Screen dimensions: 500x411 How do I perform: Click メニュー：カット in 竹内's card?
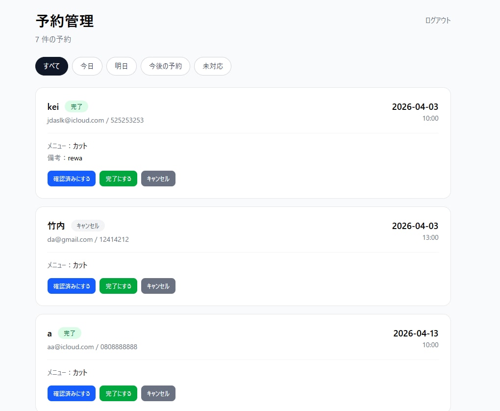pos(67,265)
